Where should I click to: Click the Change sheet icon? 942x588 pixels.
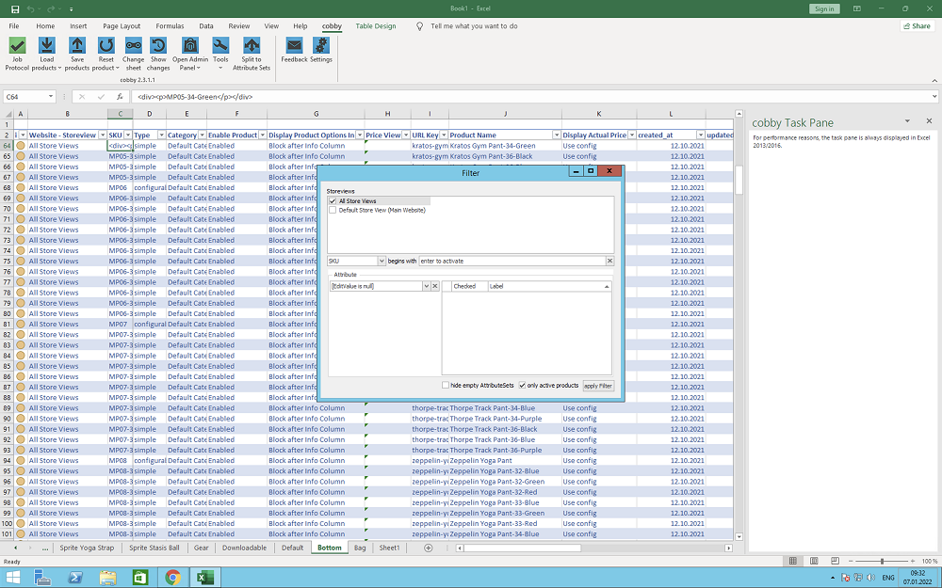coord(134,46)
